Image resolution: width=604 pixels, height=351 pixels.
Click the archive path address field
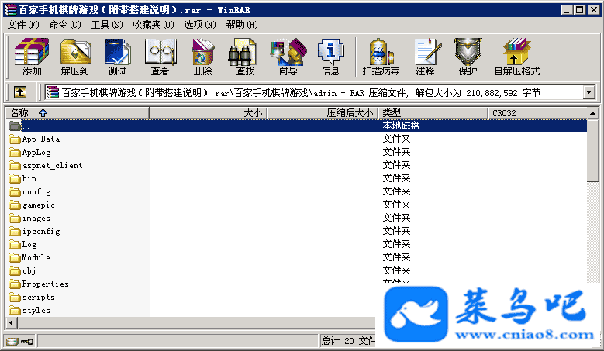[x=314, y=92]
